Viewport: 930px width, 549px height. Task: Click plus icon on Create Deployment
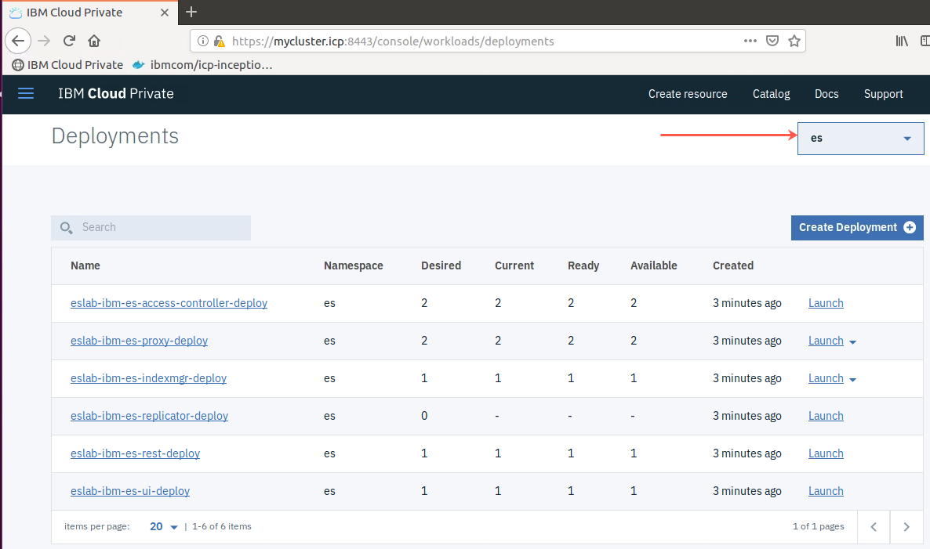pos(910,227)
